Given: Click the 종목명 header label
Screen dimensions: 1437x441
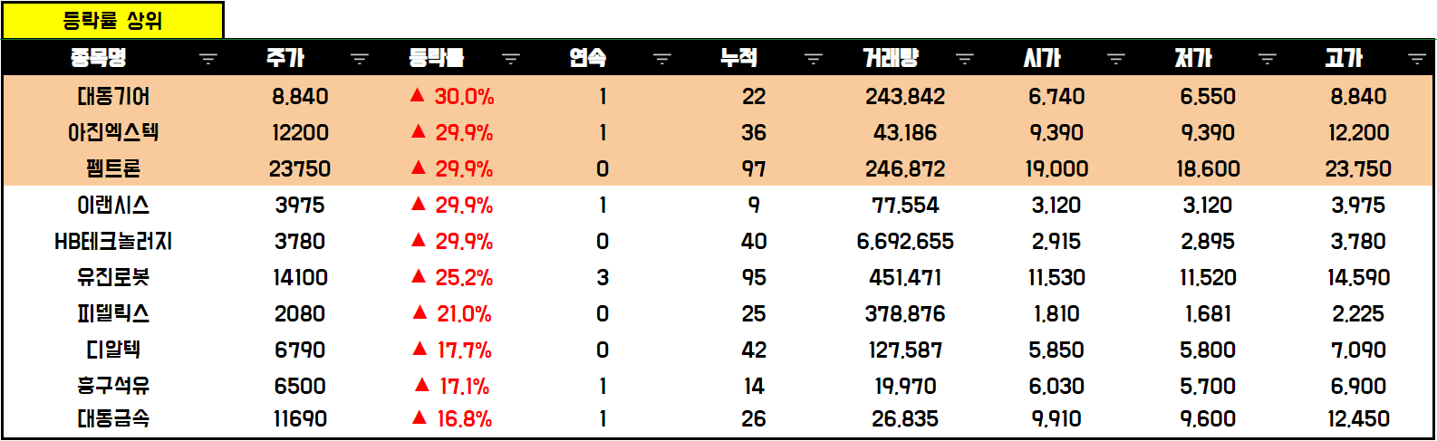Looking at the screenshot, I should coord(99,58).
